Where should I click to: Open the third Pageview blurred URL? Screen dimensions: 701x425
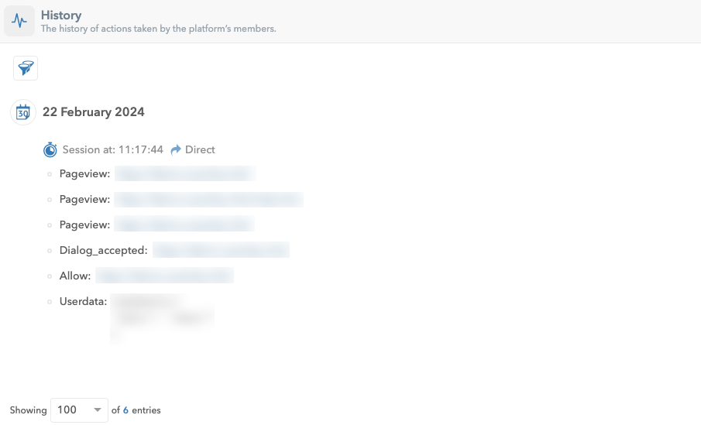(184, 224)
